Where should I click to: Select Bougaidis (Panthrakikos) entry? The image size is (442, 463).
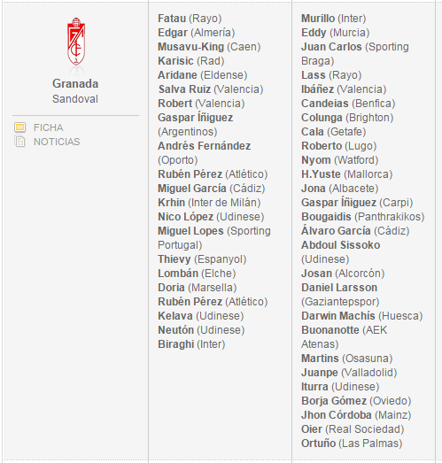point(363,217)
